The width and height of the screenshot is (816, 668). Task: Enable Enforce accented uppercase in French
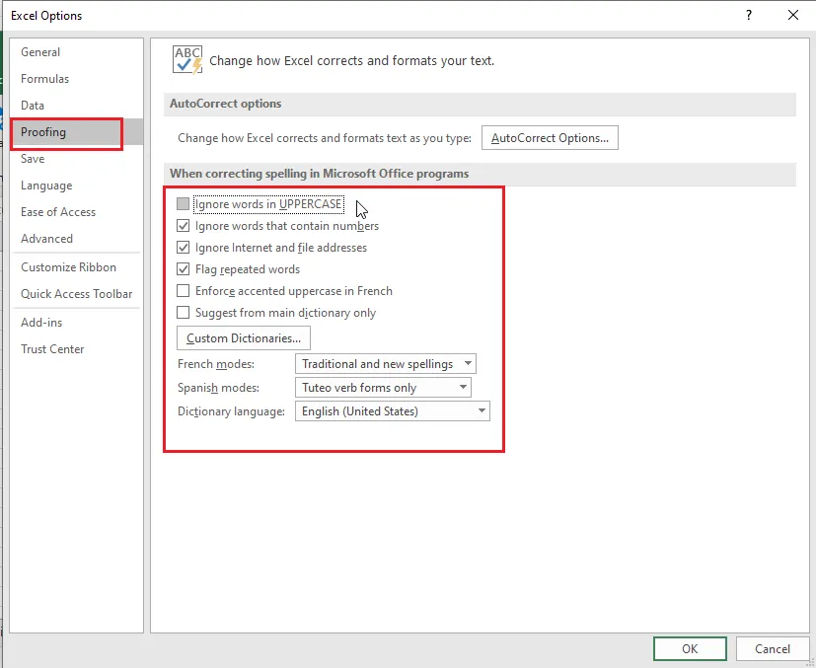click(x=183, y=291)
